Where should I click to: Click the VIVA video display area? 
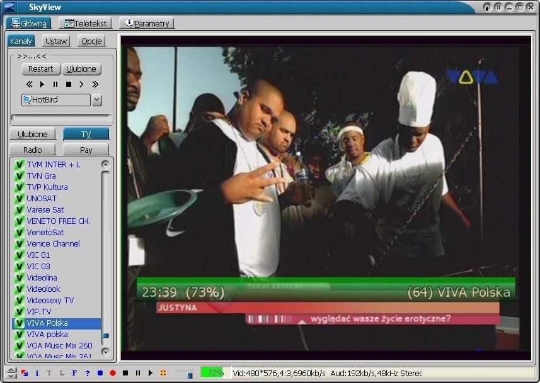coord(326,197)
